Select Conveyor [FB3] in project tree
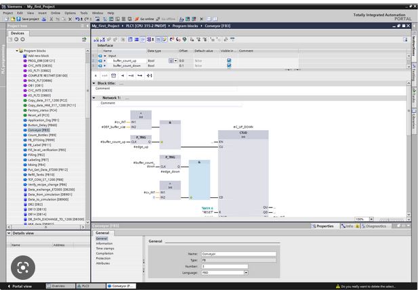 coord(39,130)
